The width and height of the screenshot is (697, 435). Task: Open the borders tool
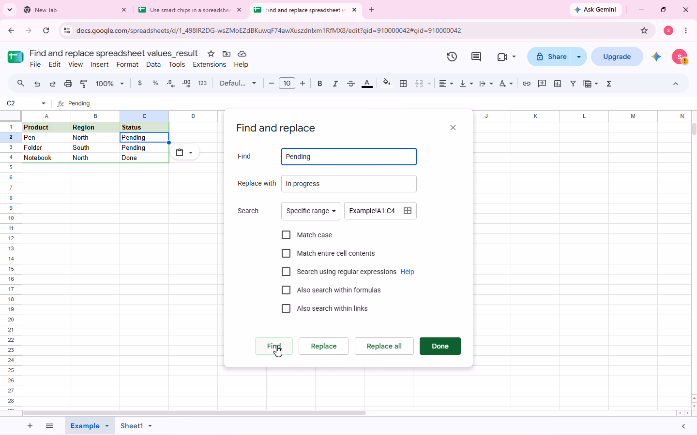[403, 84]
